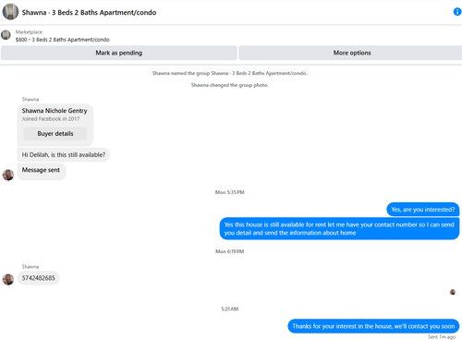Select the long 'house is still available' reply bubble
This screenshot has height=340, width=462.
coord(339,228)
